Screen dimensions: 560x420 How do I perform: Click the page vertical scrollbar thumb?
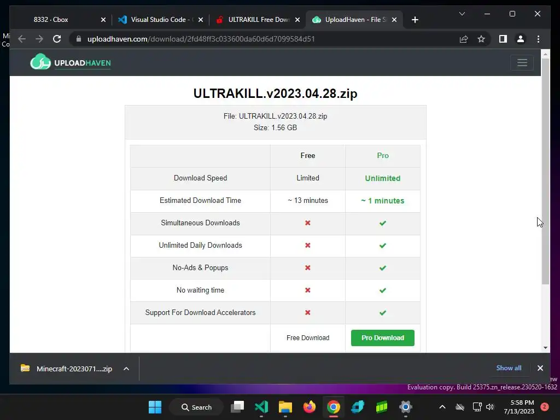coord(545,171)
